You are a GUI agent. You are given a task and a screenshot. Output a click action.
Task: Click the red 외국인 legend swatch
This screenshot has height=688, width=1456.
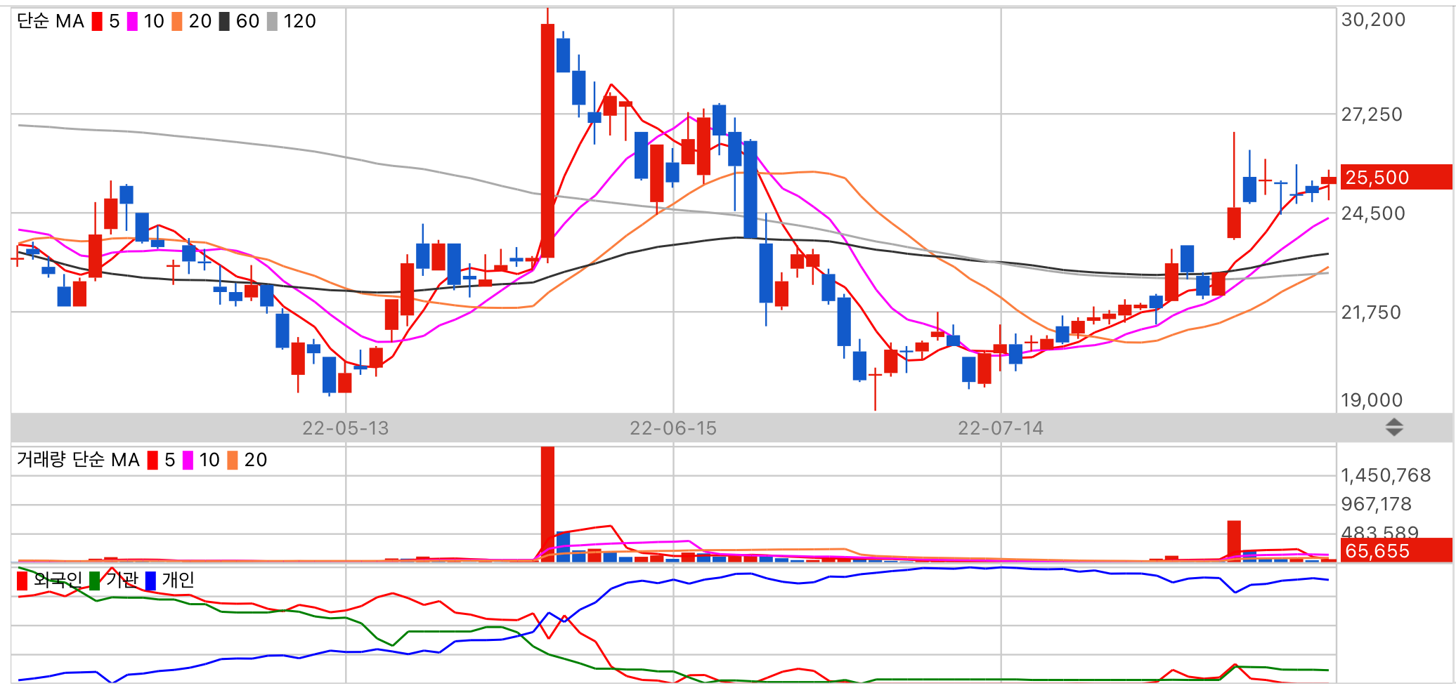click(x=22, y=581)
